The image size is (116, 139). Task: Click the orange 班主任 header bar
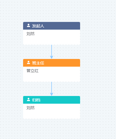(52, 63)
